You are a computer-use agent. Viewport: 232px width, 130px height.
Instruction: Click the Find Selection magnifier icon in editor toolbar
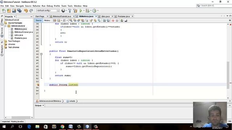tap(71, 21)
